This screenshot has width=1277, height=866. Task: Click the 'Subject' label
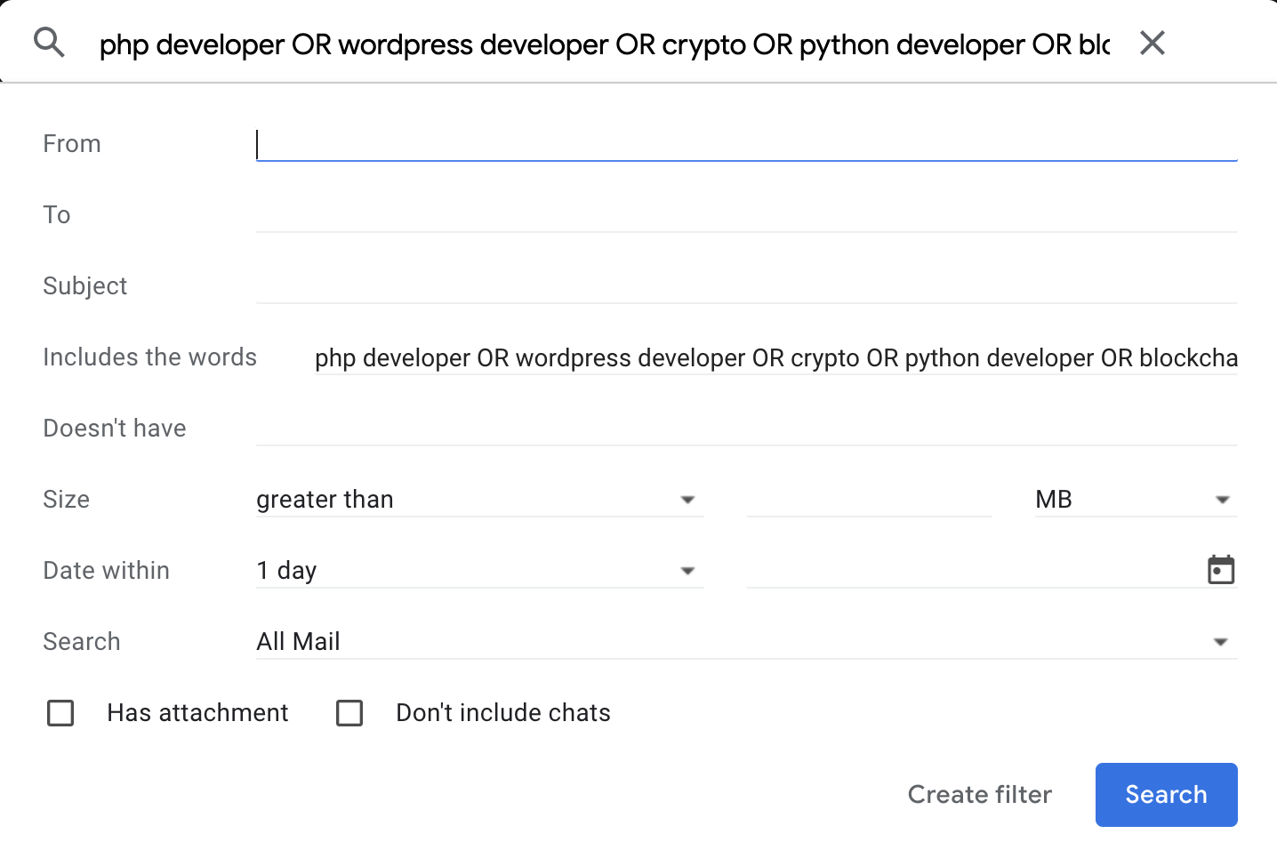pos(84,286)
